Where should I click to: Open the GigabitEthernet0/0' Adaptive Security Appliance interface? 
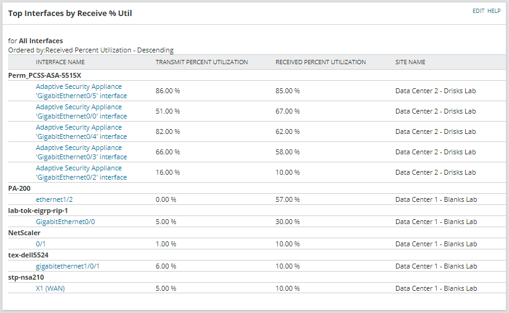(81, 112)
